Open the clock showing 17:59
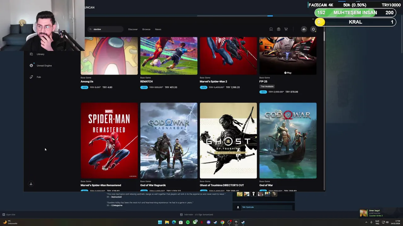403x226 pixels. coord(396,222)
